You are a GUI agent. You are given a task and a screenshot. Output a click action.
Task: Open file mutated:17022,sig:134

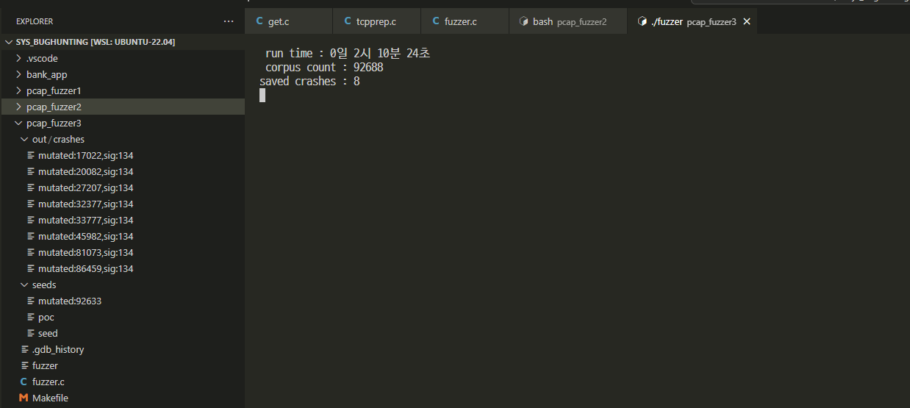[123, 155]
